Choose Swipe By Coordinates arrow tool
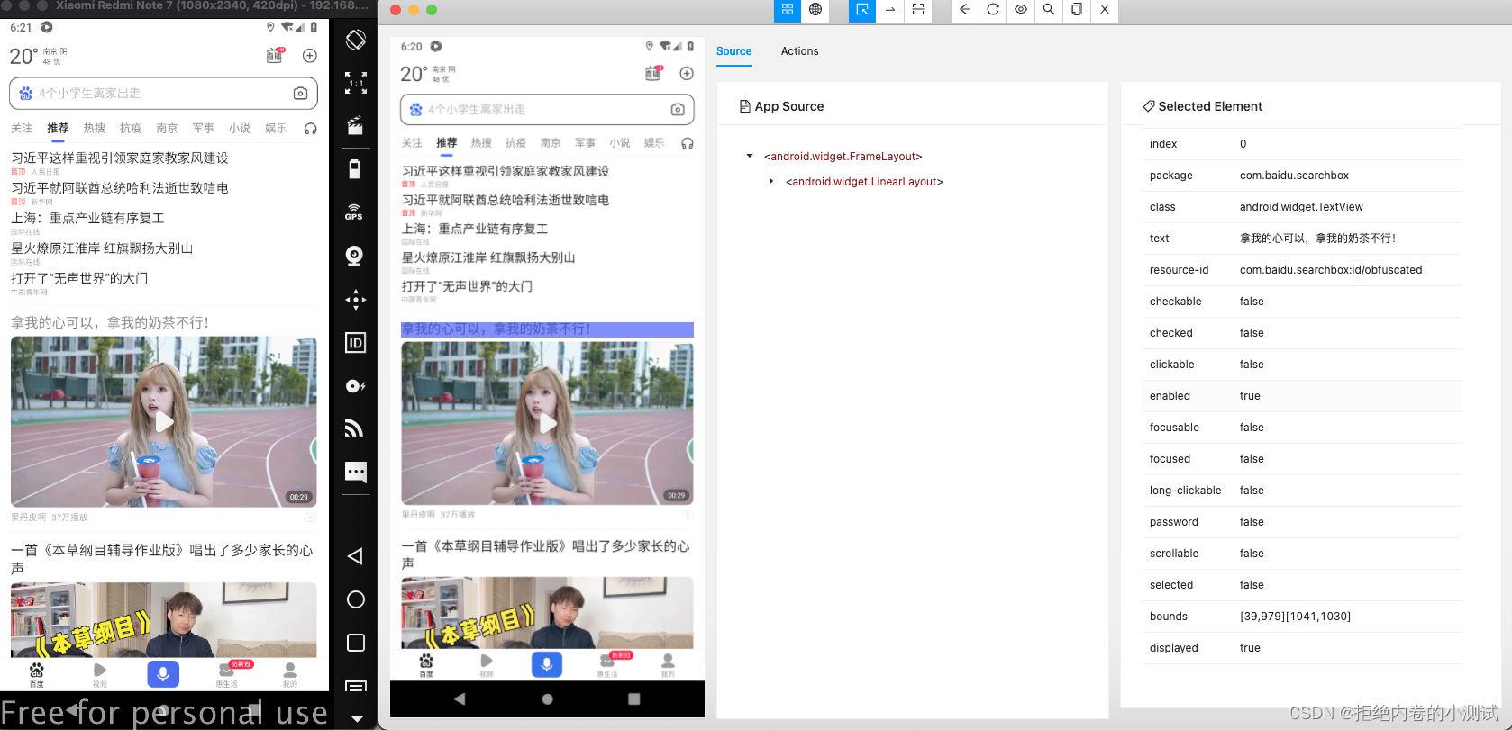 coord(890,9)
